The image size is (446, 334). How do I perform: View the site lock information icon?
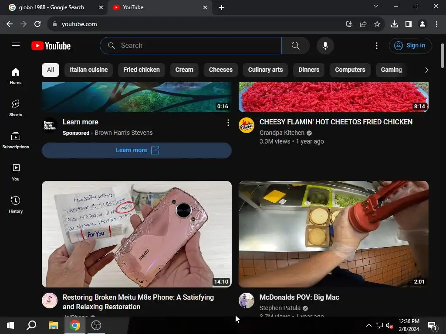click(x=54, y=24)
